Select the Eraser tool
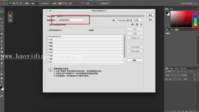The width and height of the screenshot is (199, 112). [2, 48]
